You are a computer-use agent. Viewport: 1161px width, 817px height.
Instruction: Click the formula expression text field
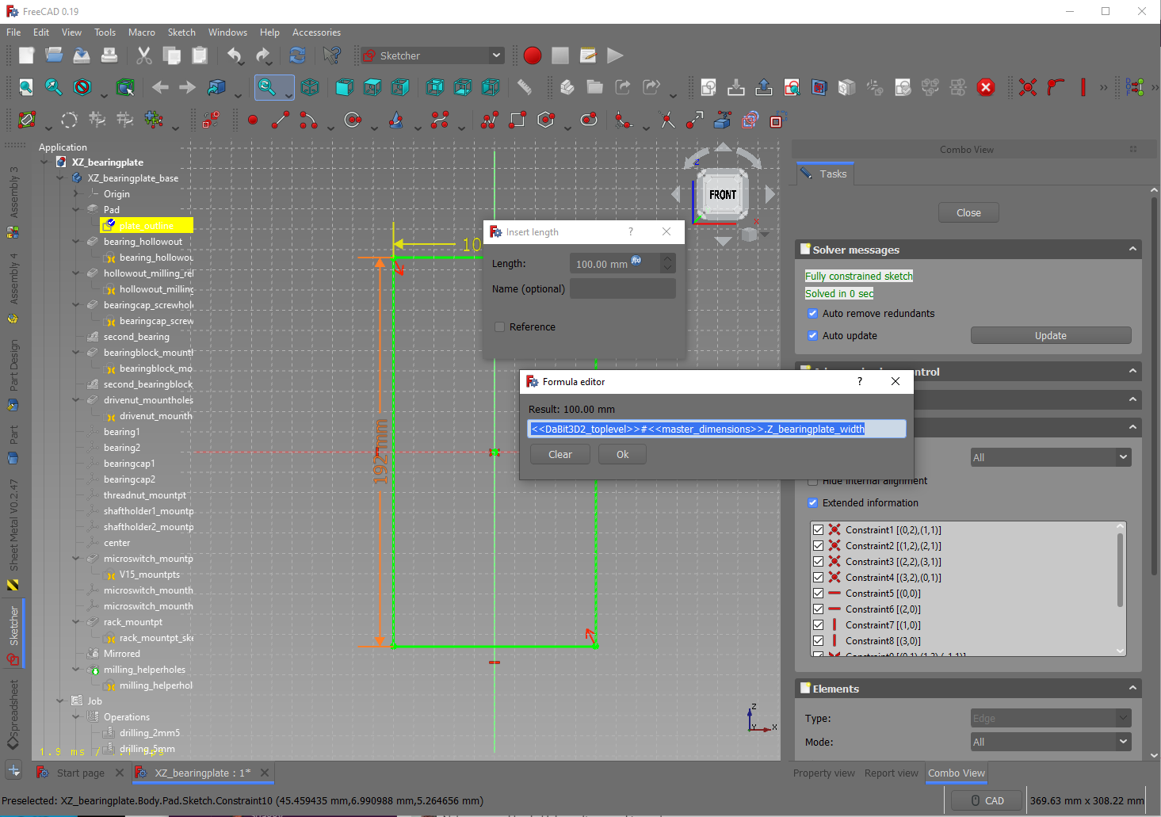click(x=716, y=429)
